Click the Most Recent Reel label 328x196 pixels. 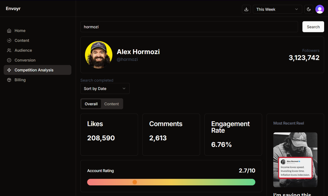288,123
